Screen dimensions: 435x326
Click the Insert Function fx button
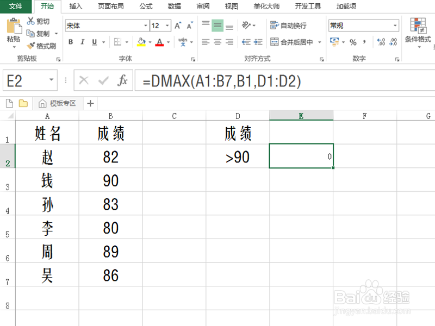(122, 80)
